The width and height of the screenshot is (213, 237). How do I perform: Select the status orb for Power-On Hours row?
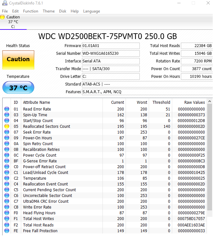7,138
